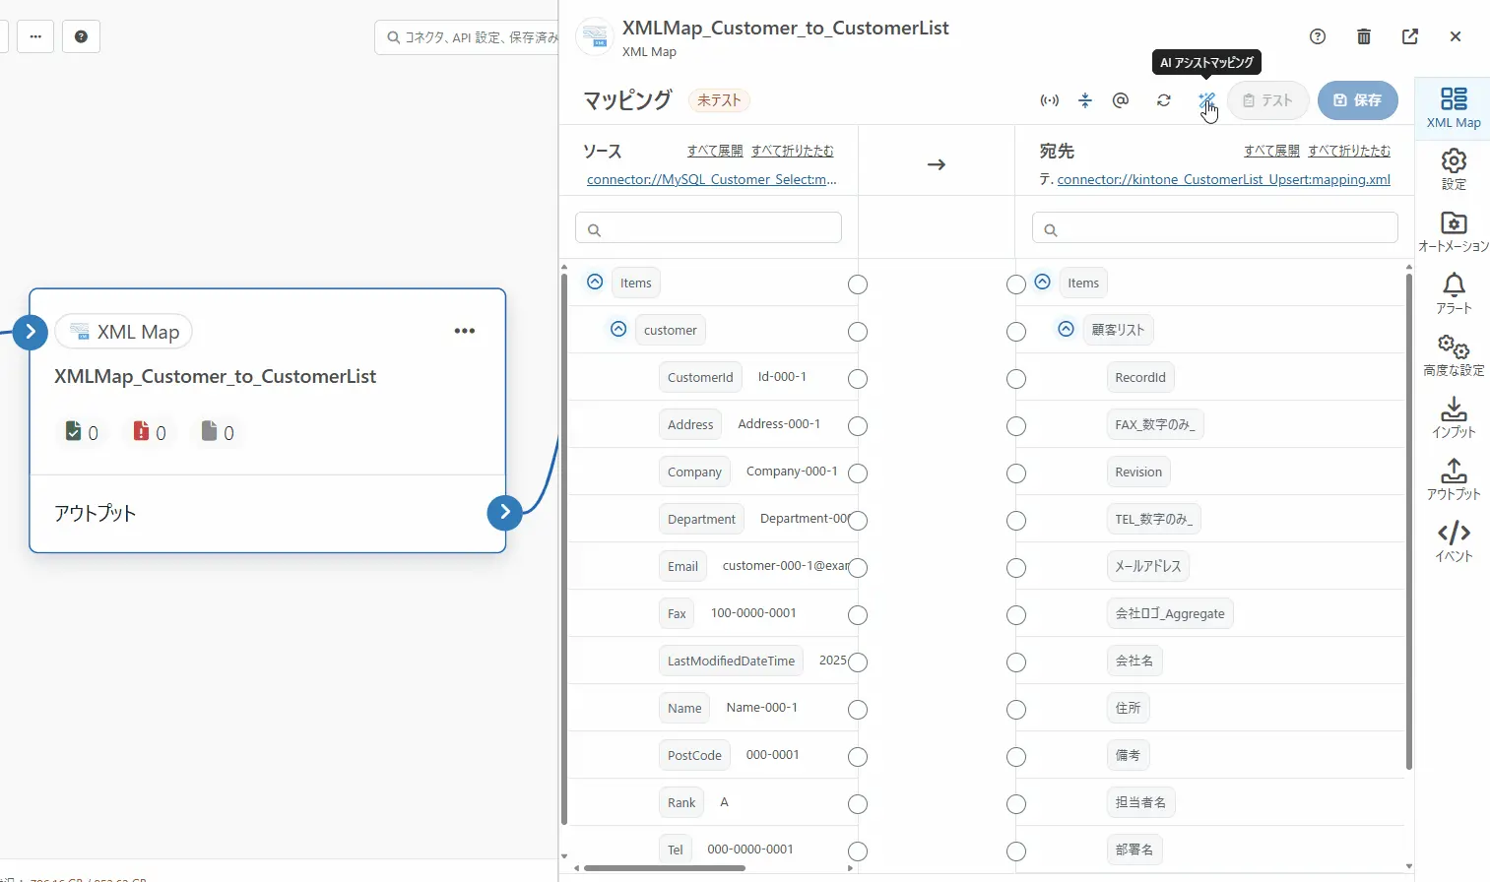The height and width of the screenshot is (882, 1490).
Task: Click the refresh mapping icon
Action: [1164, 100]
